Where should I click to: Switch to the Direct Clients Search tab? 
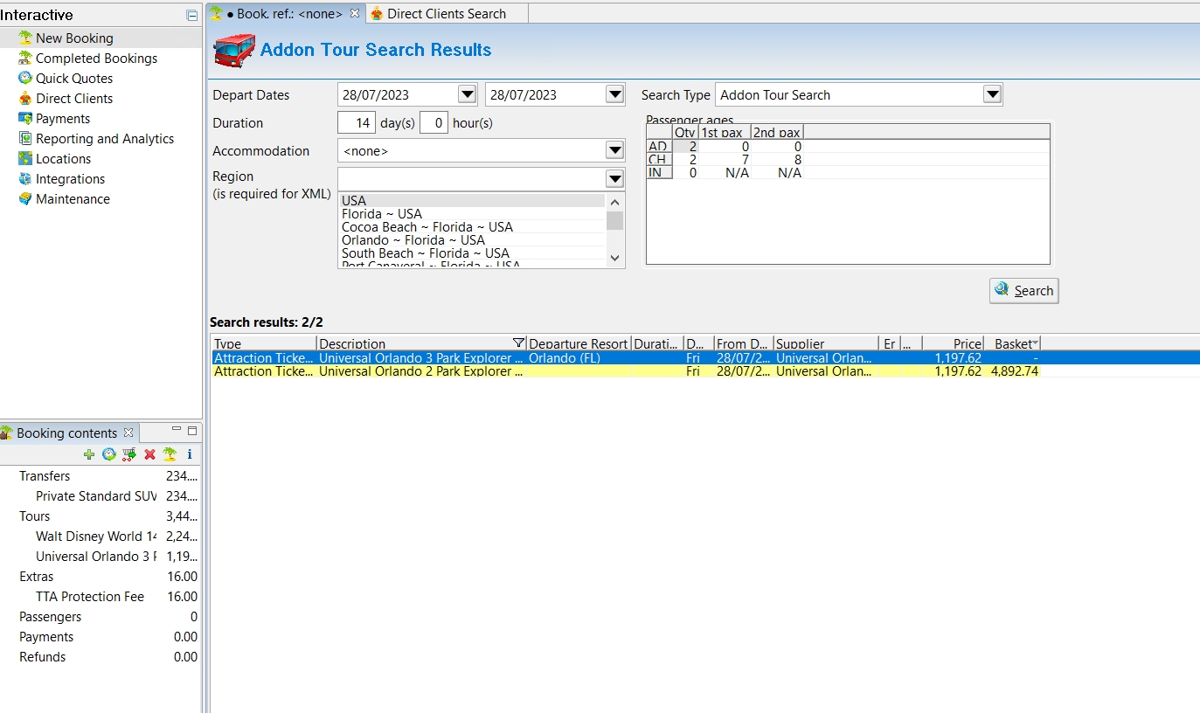[x=446, y=13]
